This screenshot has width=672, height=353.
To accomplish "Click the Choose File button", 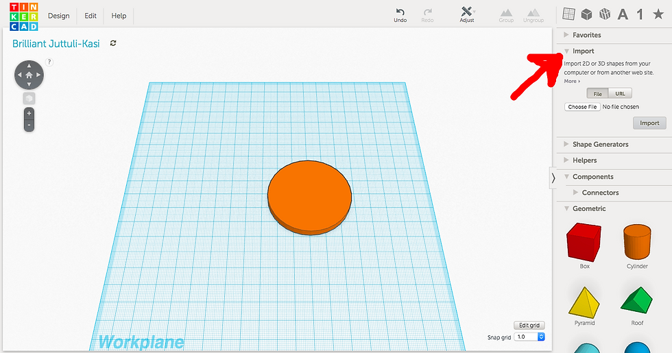I will tap(582, 107).
